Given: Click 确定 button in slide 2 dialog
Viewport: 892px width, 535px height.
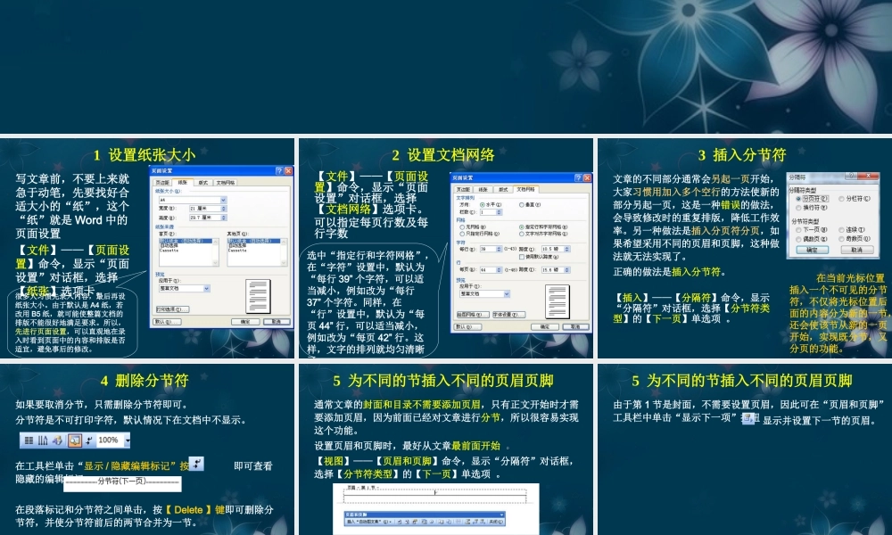Looking at the screenshot, I should point(545,327).
